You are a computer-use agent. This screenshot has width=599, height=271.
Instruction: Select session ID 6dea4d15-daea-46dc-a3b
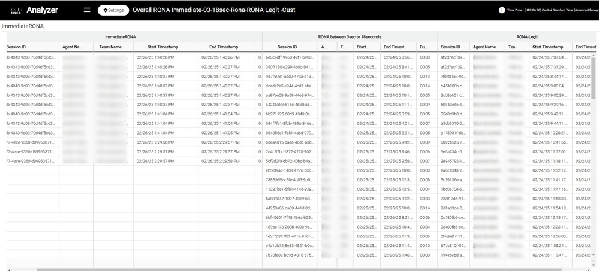click(x=289, y=142)
